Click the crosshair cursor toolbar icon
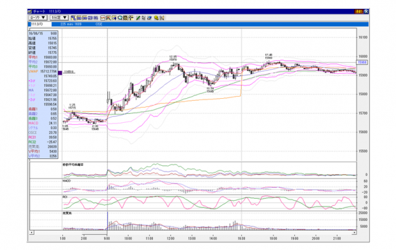 (x=131, y=18)
